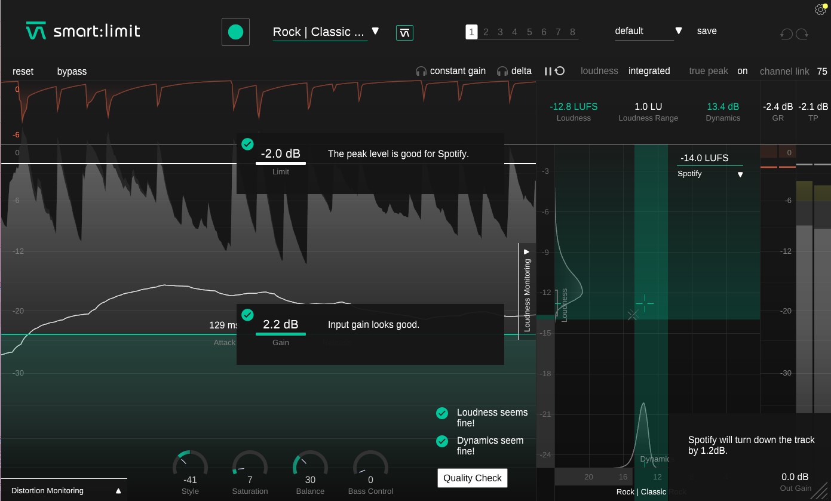The image size is (831, 501).
Task: Click the 13.4 dB Dynamics readout
Action: tap(723, 106)
